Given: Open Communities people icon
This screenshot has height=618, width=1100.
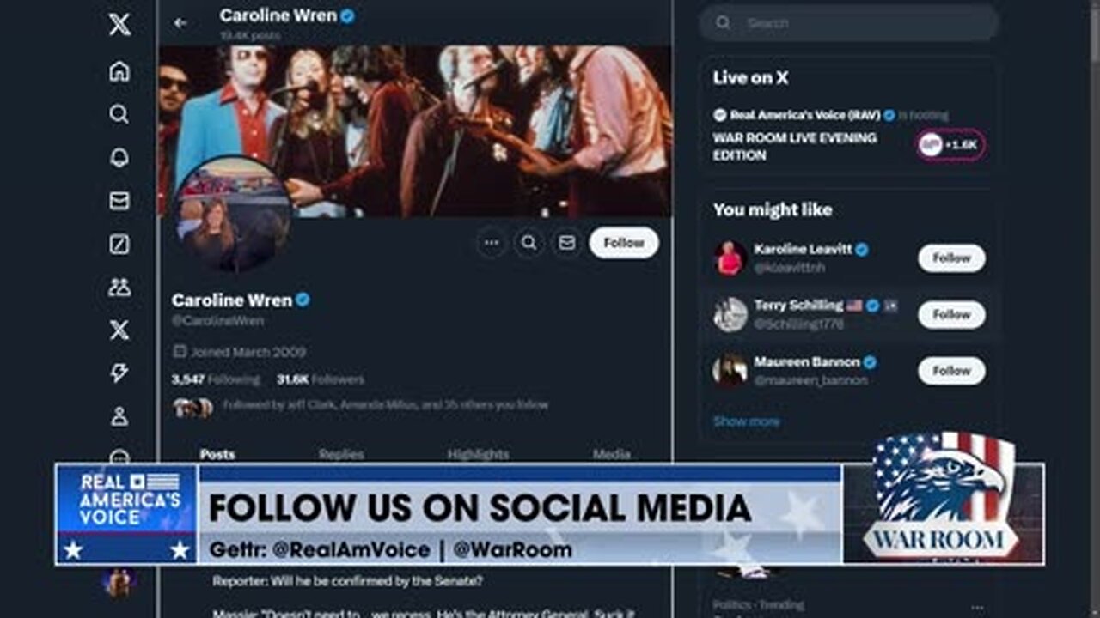Looking at the screenshot, I should click(119, 288).
